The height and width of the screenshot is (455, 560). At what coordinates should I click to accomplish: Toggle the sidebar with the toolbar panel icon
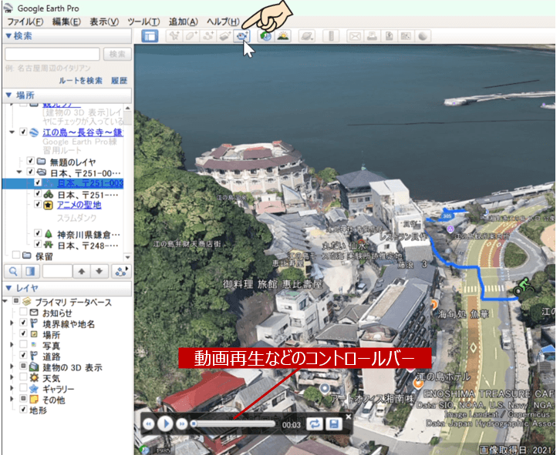pyautogui.click(x=150, y=36)
